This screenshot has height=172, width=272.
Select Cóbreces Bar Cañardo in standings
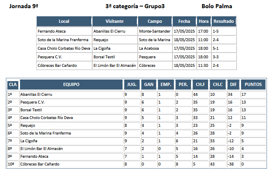40,164
